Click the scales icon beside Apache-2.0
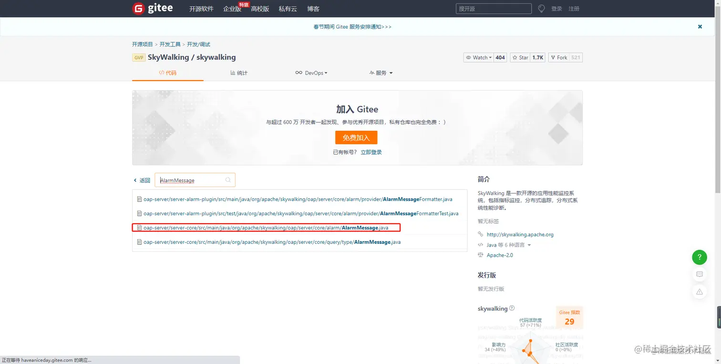The image size is (721, 364). pyautogui.click(x=480, y=255)
